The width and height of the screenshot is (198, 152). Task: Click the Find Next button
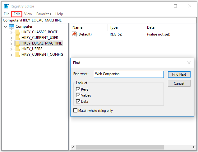click(179, 74)
